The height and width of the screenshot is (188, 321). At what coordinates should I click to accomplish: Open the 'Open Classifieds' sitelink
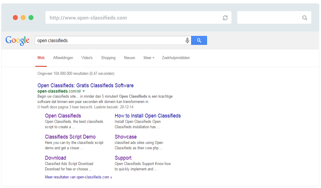pos(63,116)
